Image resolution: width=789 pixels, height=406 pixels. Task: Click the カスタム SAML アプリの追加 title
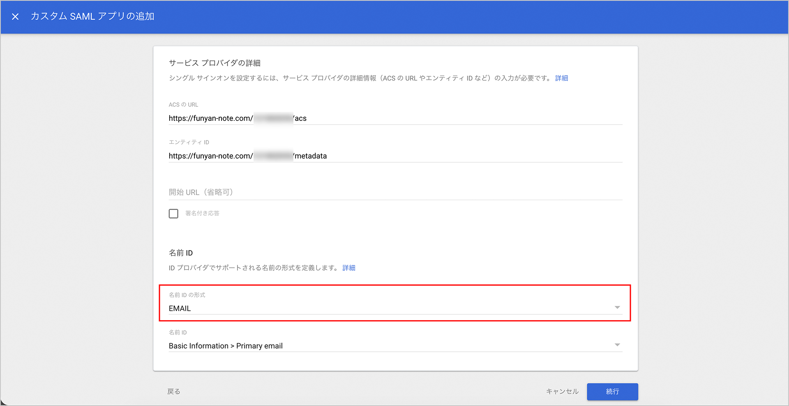click(x=92, y=16)
